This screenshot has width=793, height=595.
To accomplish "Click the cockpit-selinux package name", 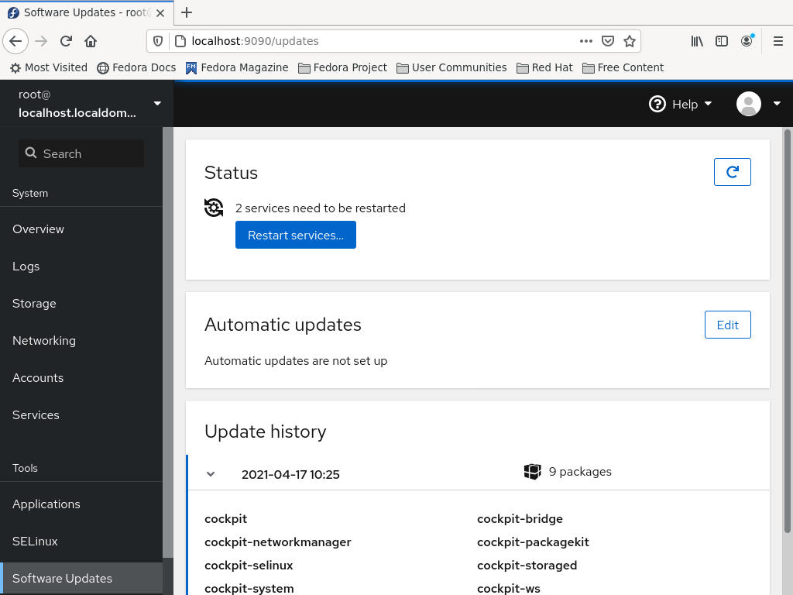I will (x=249, y=565).
